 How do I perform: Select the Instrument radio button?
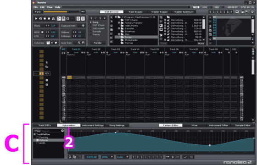[91, 28]
